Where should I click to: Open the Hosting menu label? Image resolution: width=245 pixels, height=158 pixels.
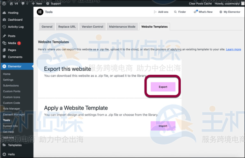[13, 13]
